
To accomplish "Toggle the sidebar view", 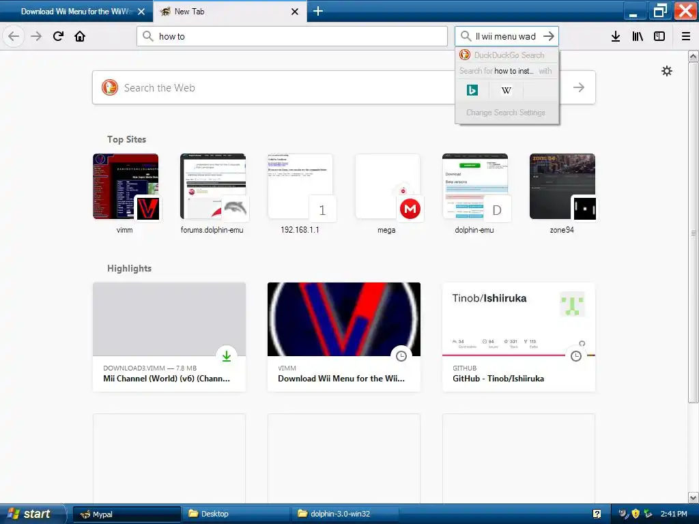I will coord(659,36).
